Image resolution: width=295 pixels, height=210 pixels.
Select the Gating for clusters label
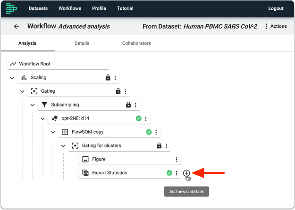tap(101, 145)
